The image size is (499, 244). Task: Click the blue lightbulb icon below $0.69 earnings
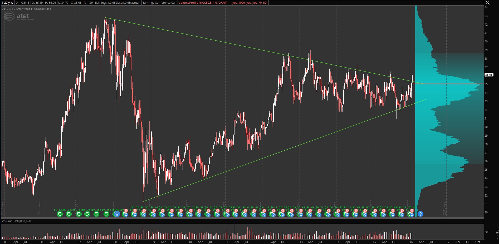coord(393,215)
